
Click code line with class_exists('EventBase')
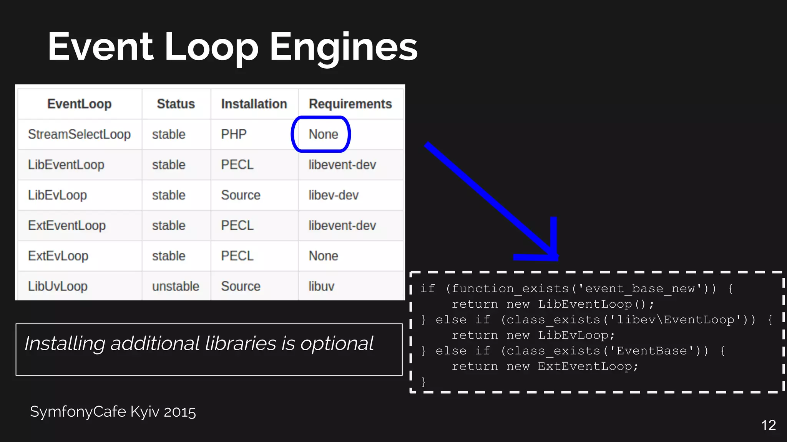[573, 351]
